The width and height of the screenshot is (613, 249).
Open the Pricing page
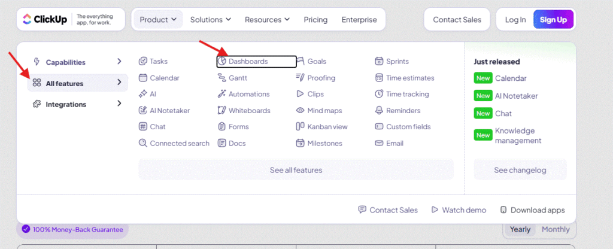coord(316,20)
